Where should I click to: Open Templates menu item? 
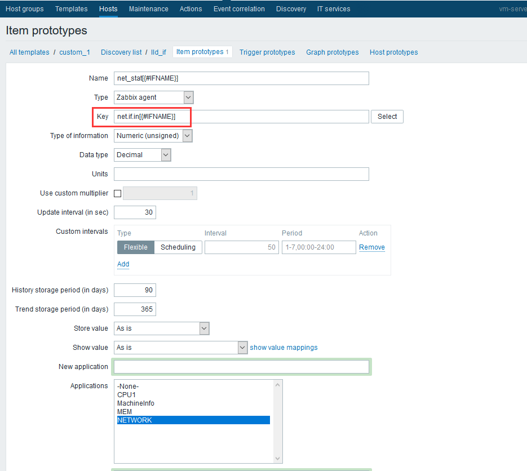click(x=71, y=9)
